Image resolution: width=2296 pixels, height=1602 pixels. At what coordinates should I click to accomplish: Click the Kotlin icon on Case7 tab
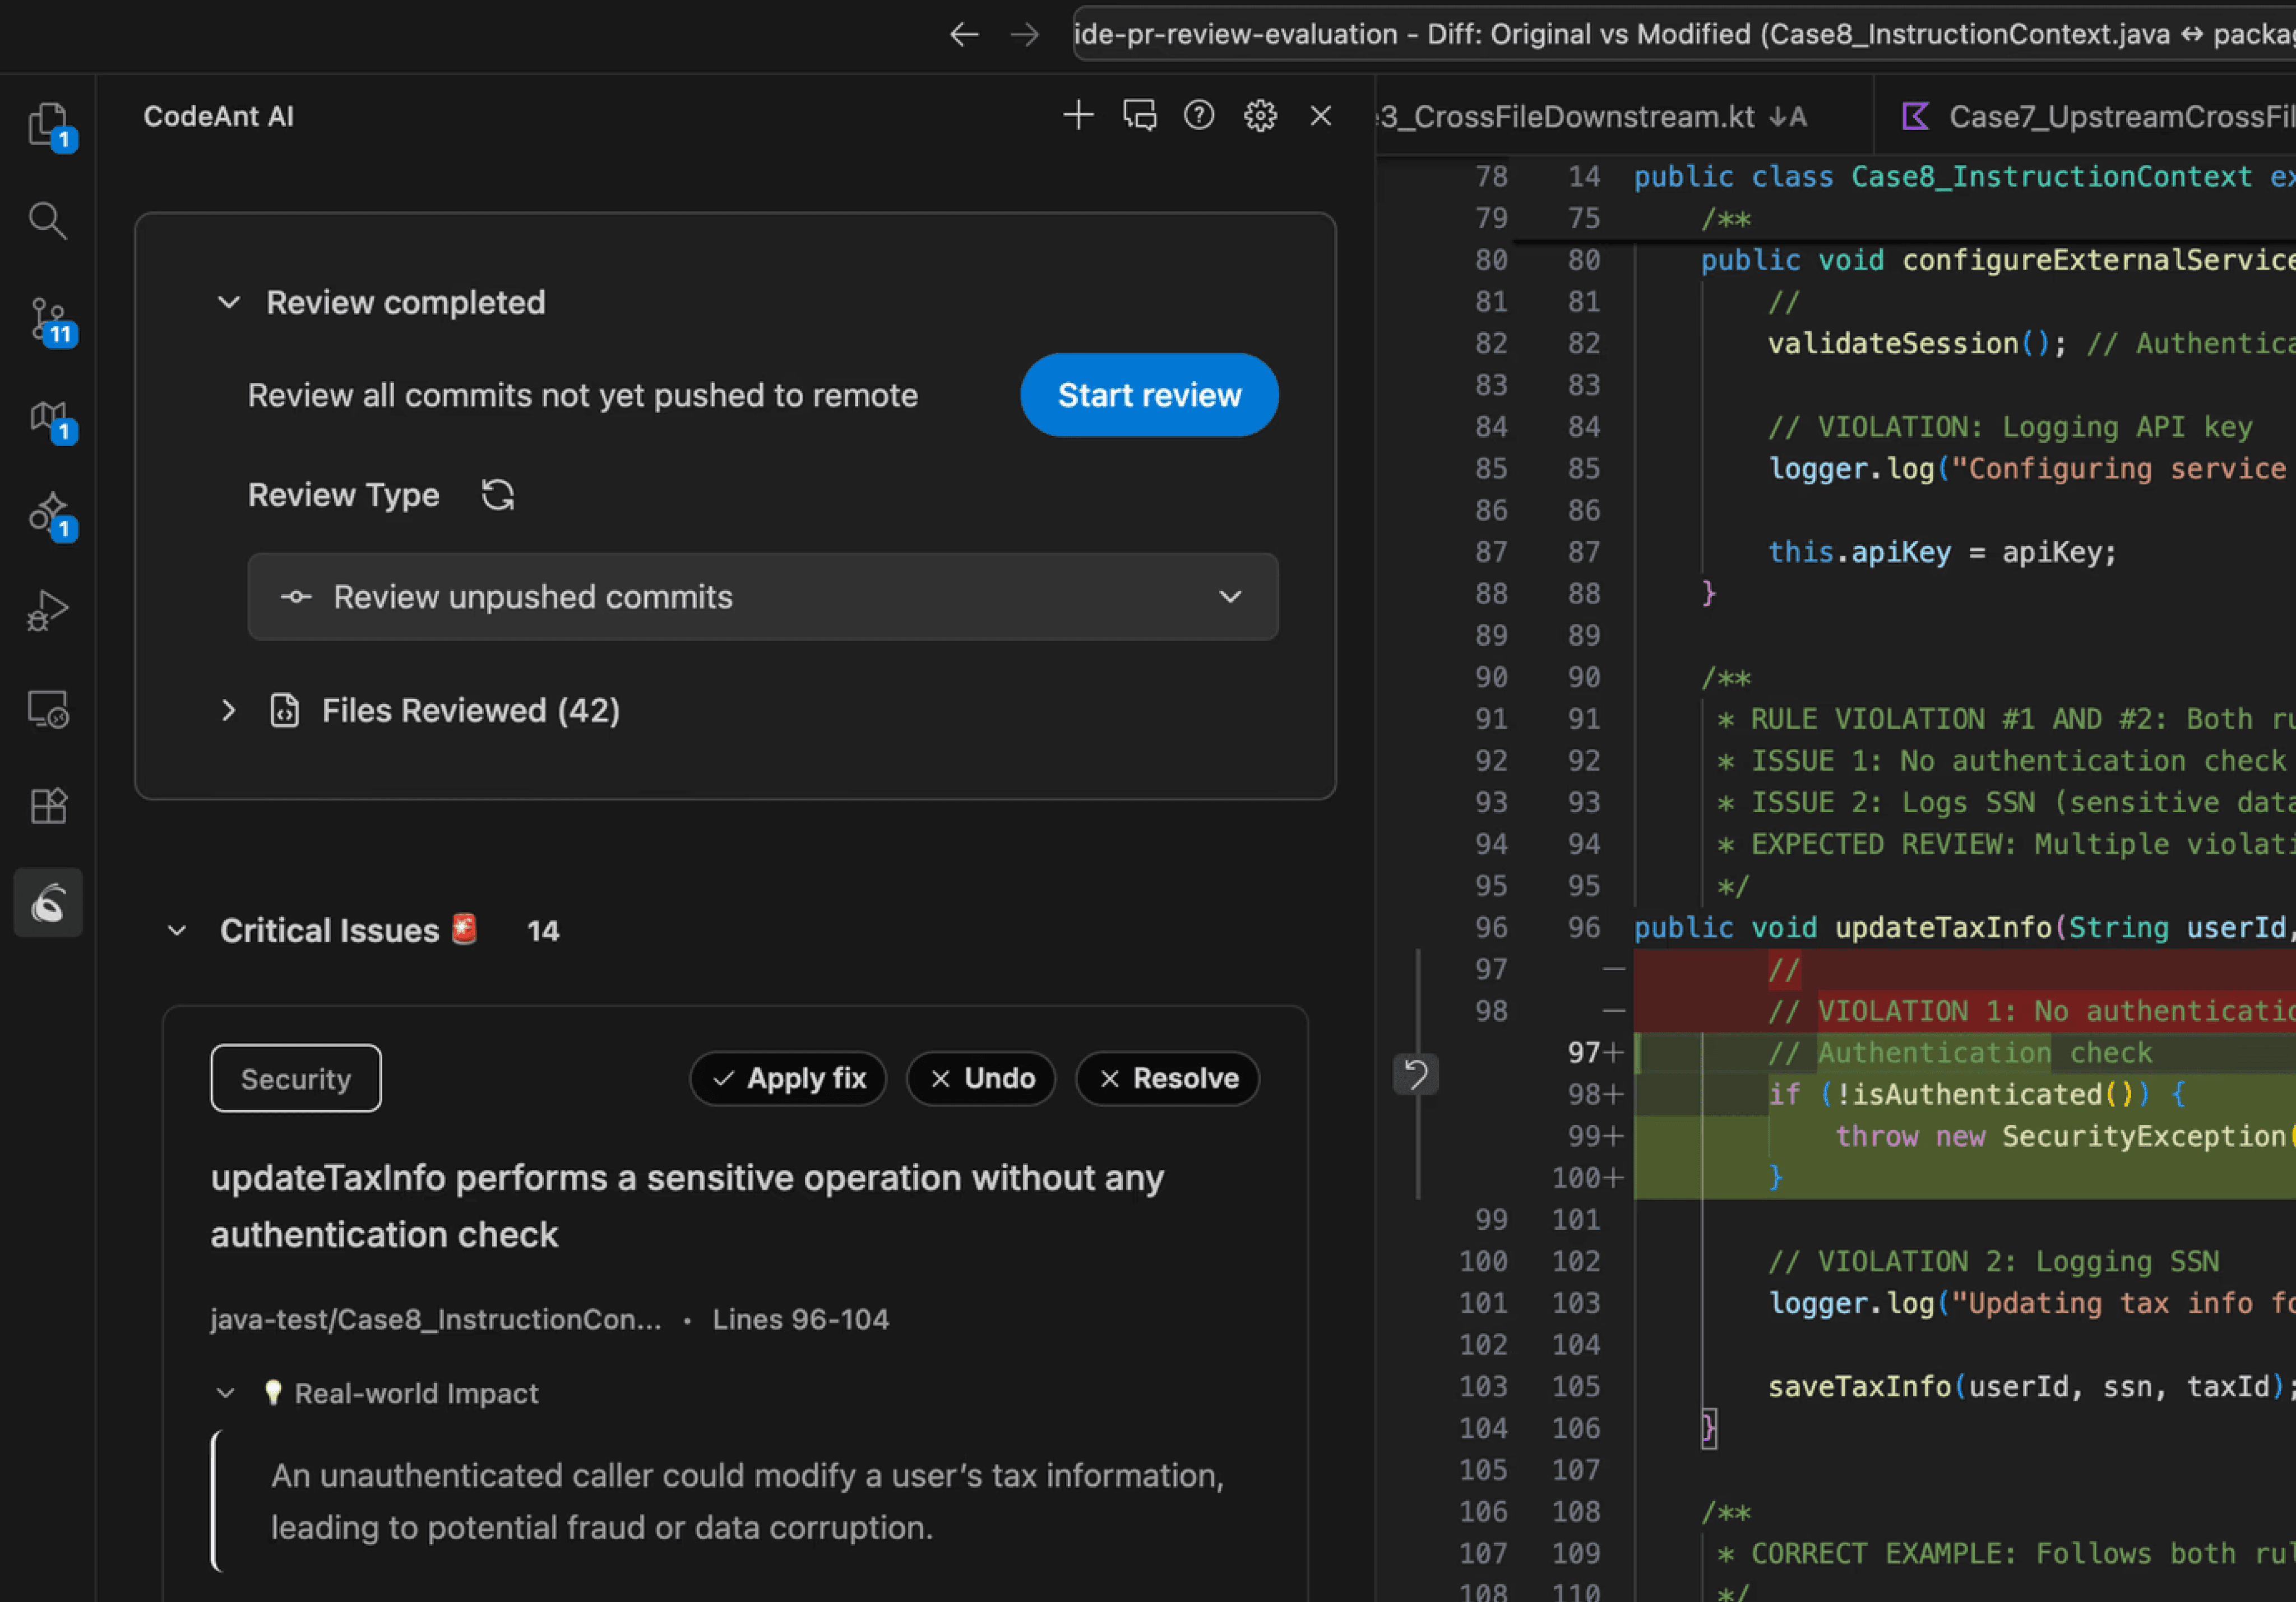(x=1914, y=117)
